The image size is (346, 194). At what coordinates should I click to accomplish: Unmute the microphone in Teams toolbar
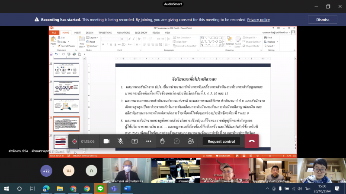tap(121, 141)
